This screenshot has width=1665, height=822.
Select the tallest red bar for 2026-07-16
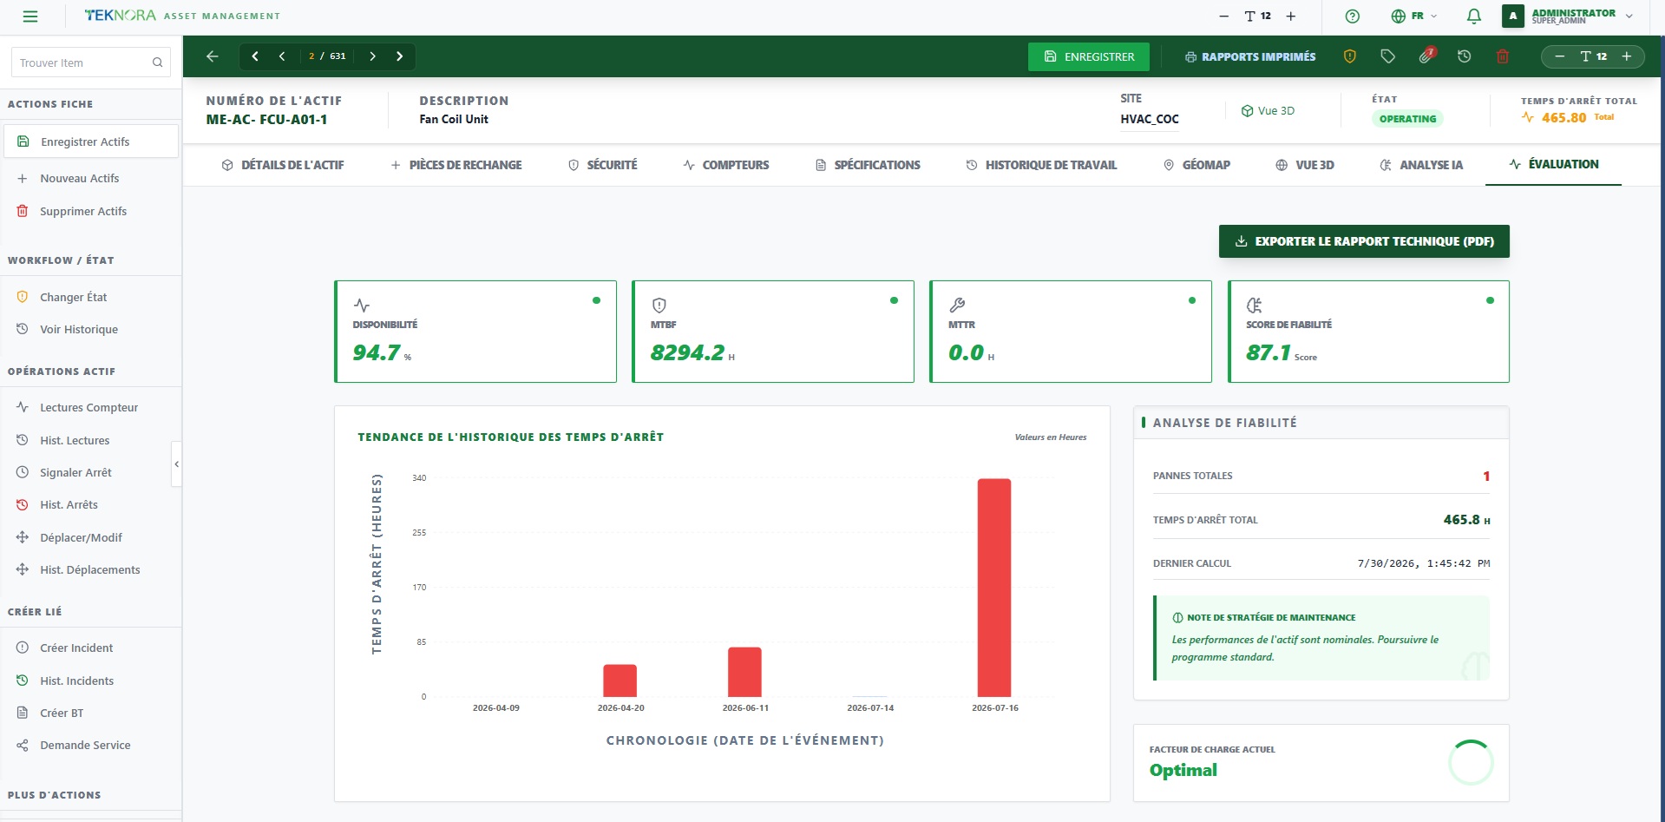994,588
